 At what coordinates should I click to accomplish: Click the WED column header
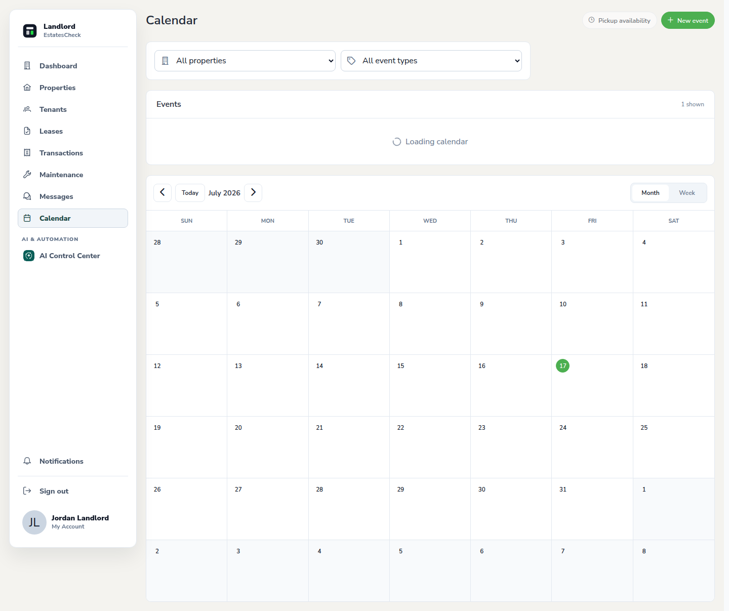tap(430, 221)
